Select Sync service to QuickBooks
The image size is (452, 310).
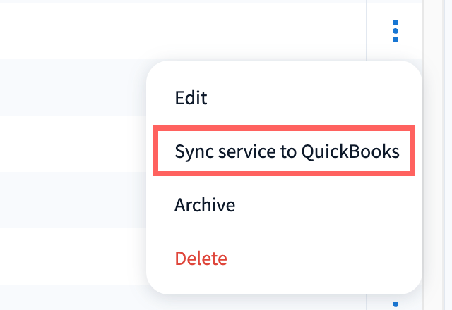click(x=287, y=151)
